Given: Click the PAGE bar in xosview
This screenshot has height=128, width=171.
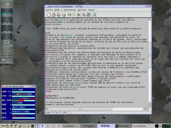Looking at the screenshot, I should [24, 109].
